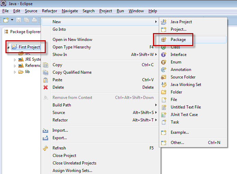Open the Run menu

pos(120,11)
